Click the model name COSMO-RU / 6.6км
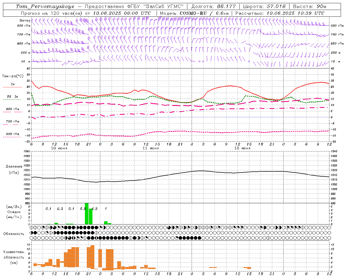This screenshot has height=276, width=345. tap(204, 13)
